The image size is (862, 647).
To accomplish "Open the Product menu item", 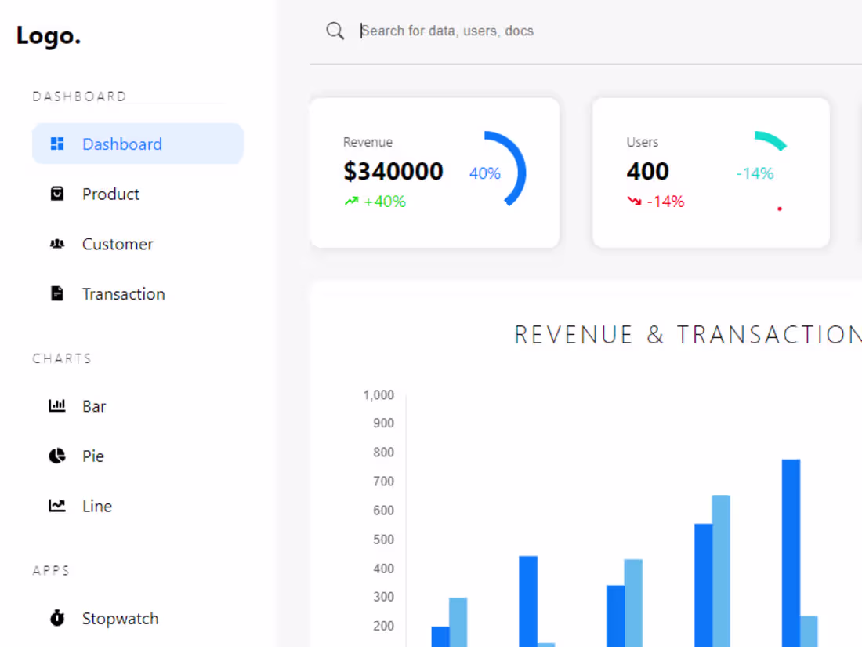I will click(110, 194).
